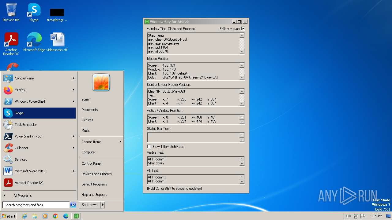Click the user account picture in Start menu
Viewport: 392px width, 220px height.
click(101, 82)
